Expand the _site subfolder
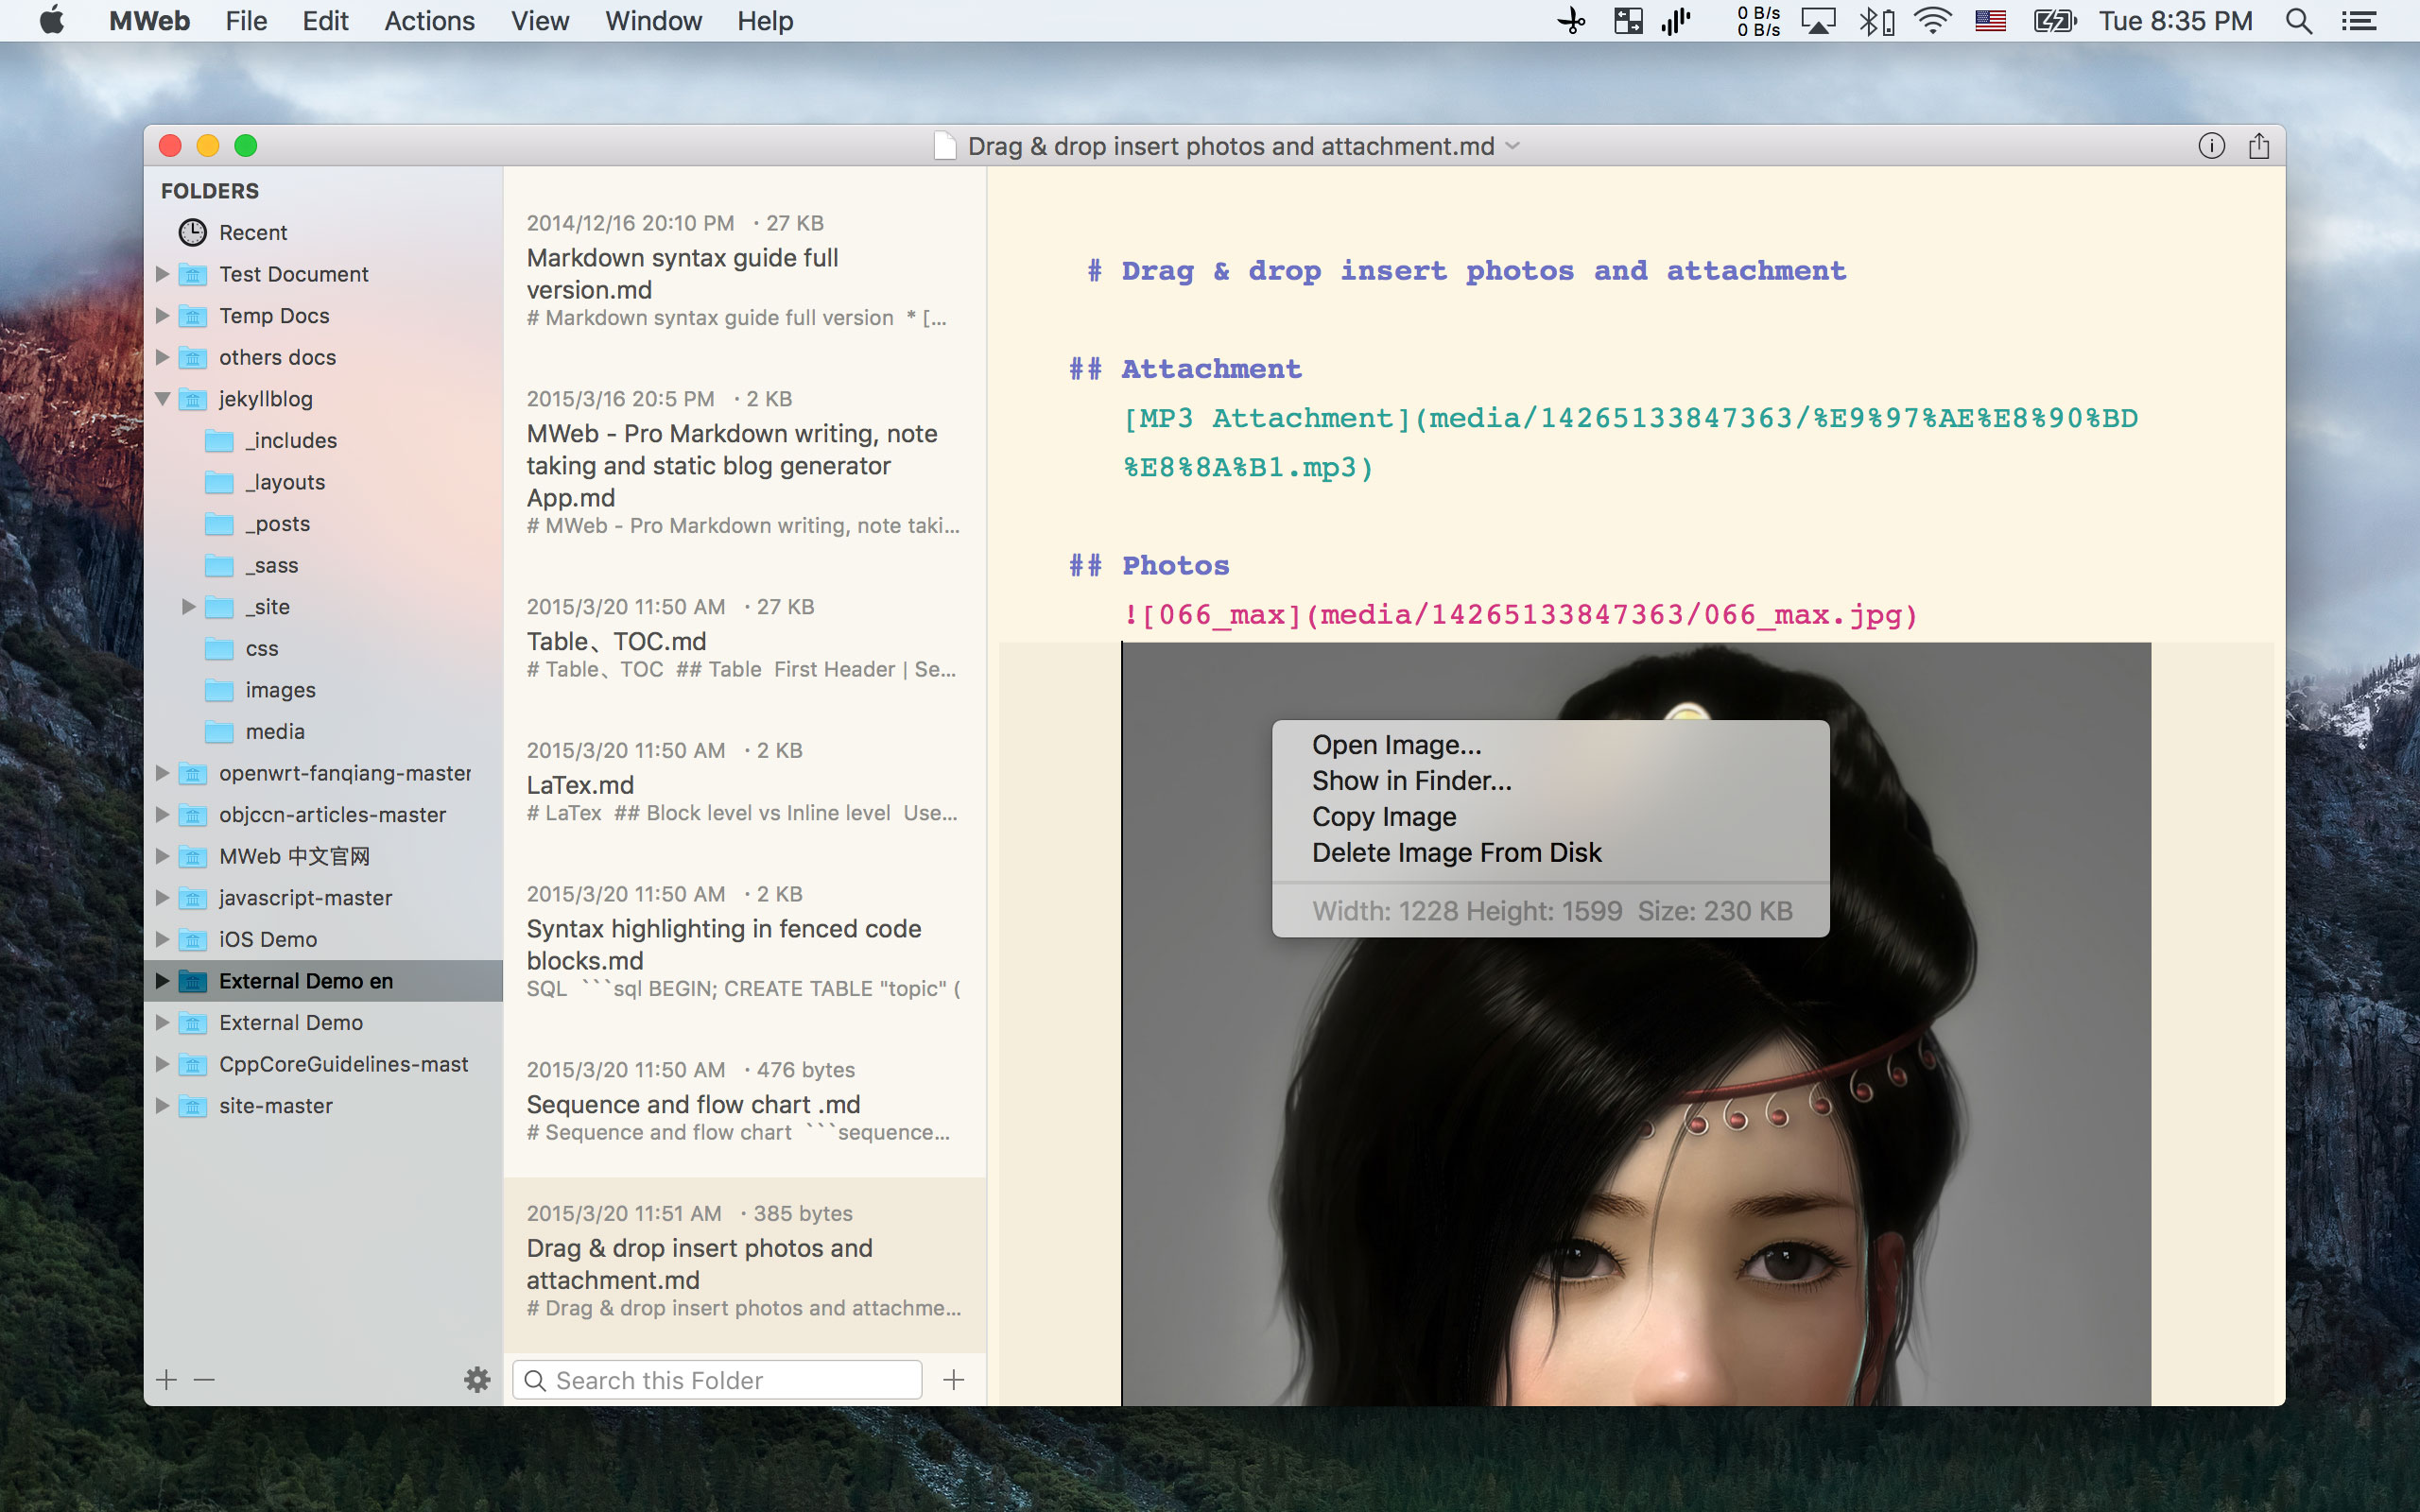Viewport: 2420px width, 1512px height. 188,607
